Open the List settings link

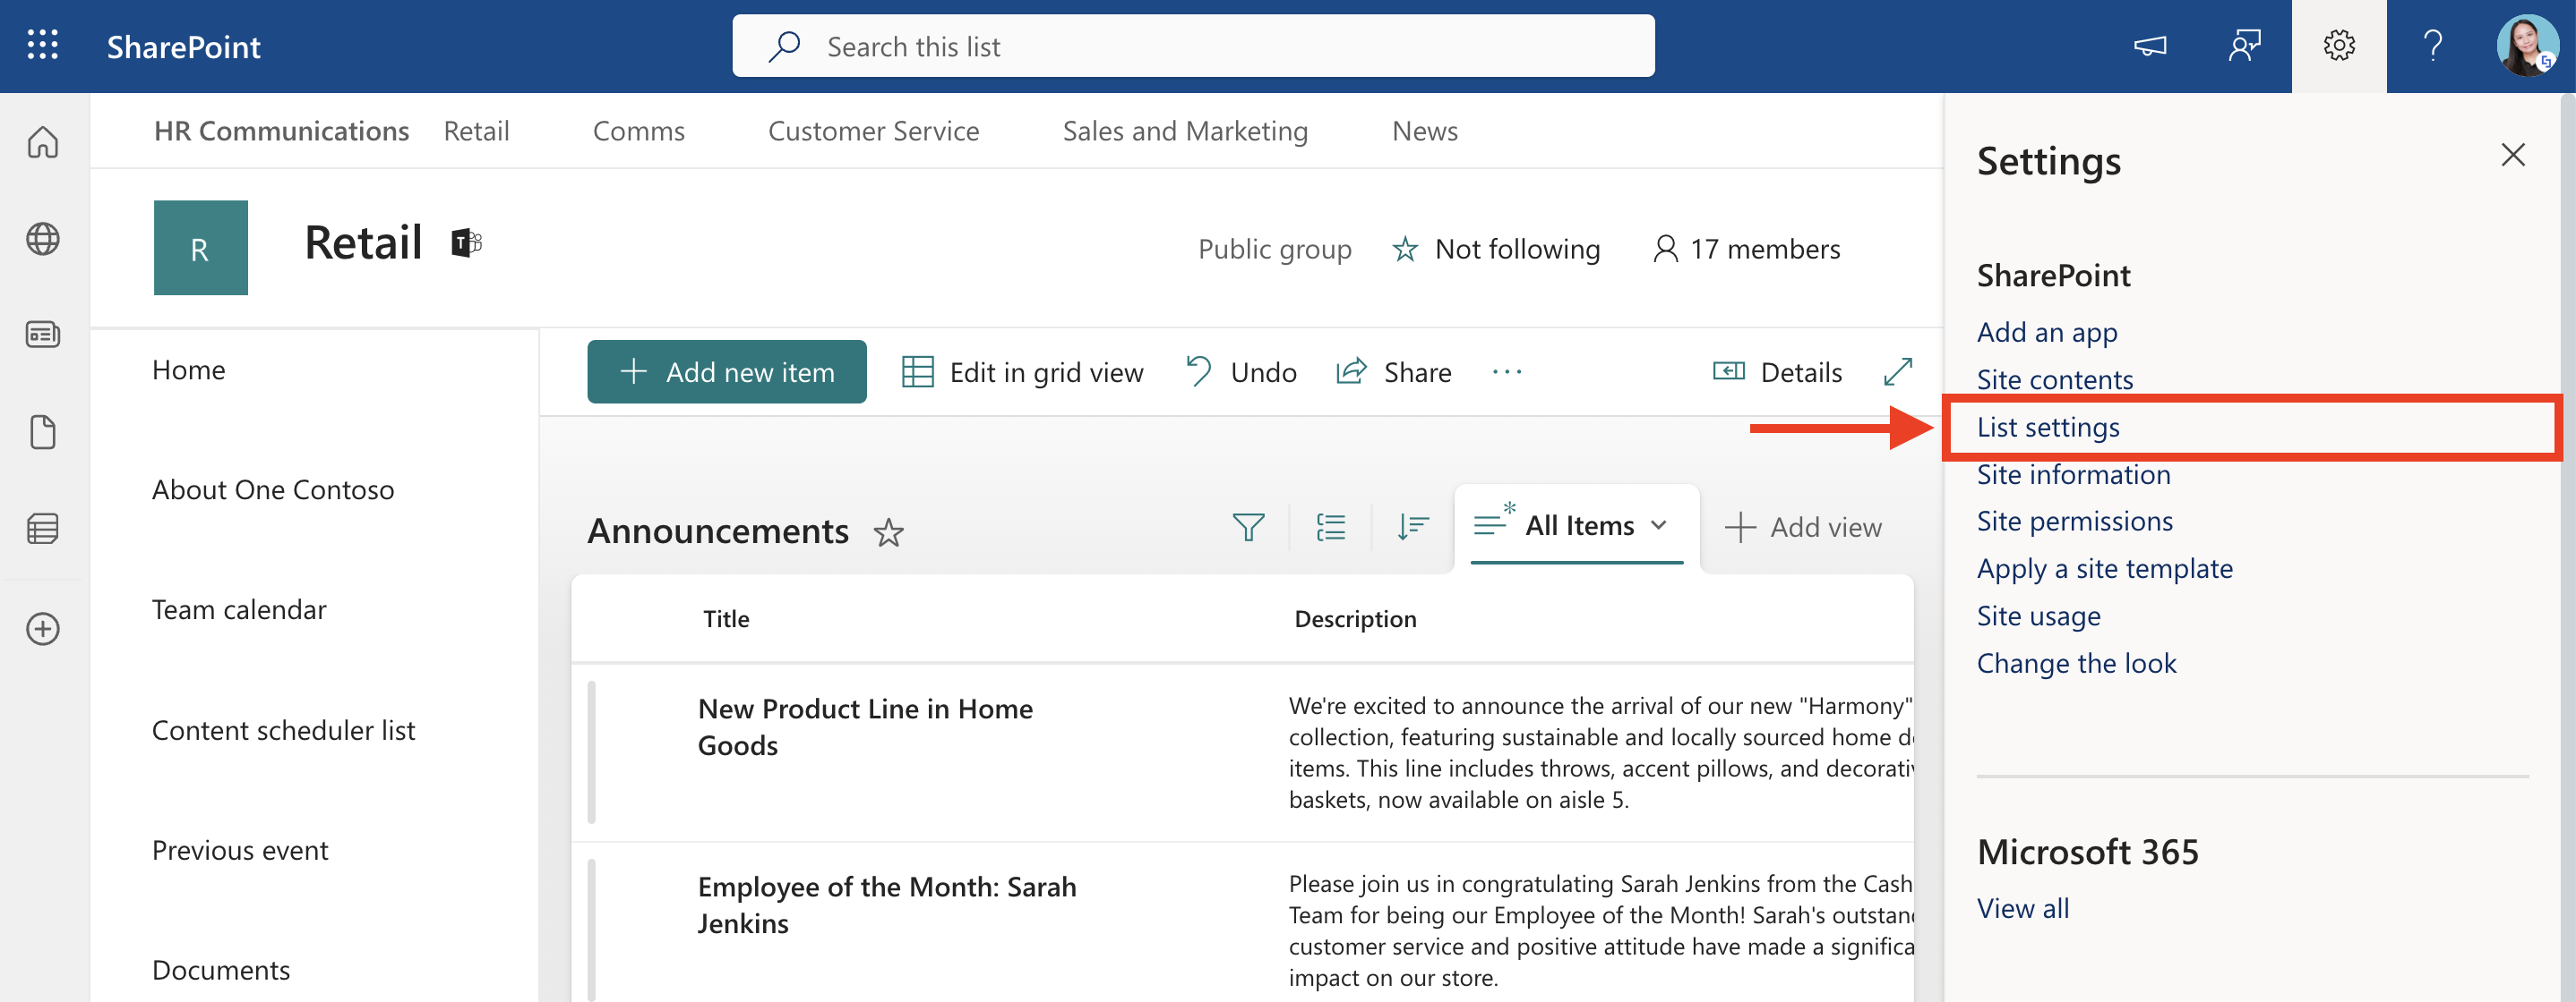[x=2048, y=427]
